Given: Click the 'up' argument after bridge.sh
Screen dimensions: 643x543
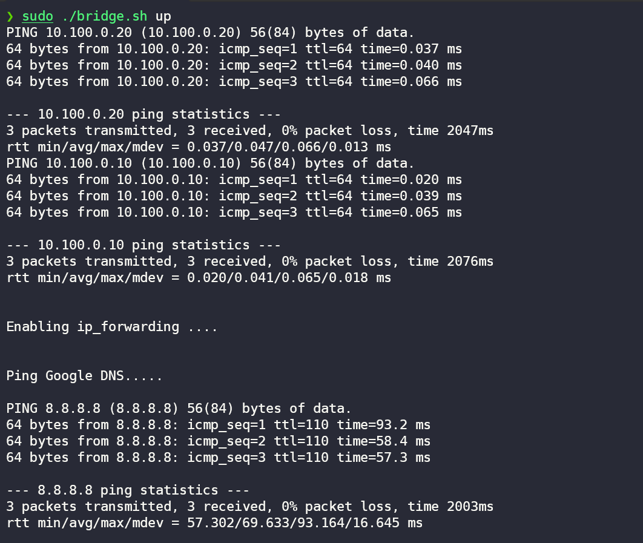Looking at the screenshot, I should click(x=163, y=17).
